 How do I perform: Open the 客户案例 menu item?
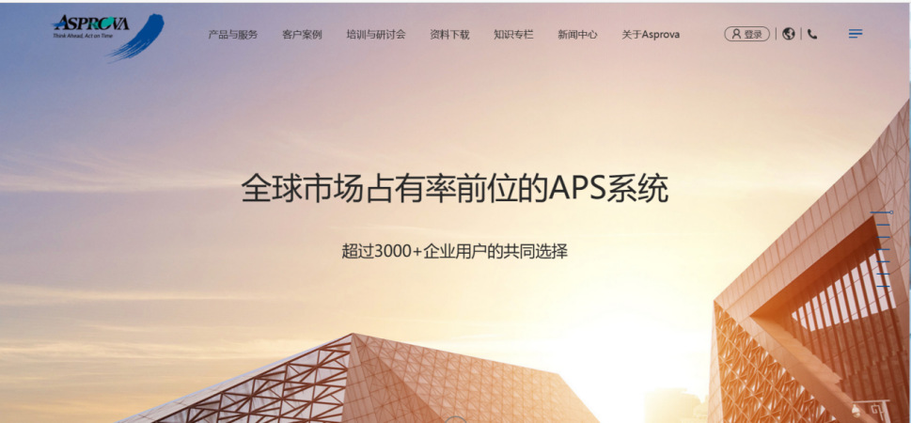302,34
